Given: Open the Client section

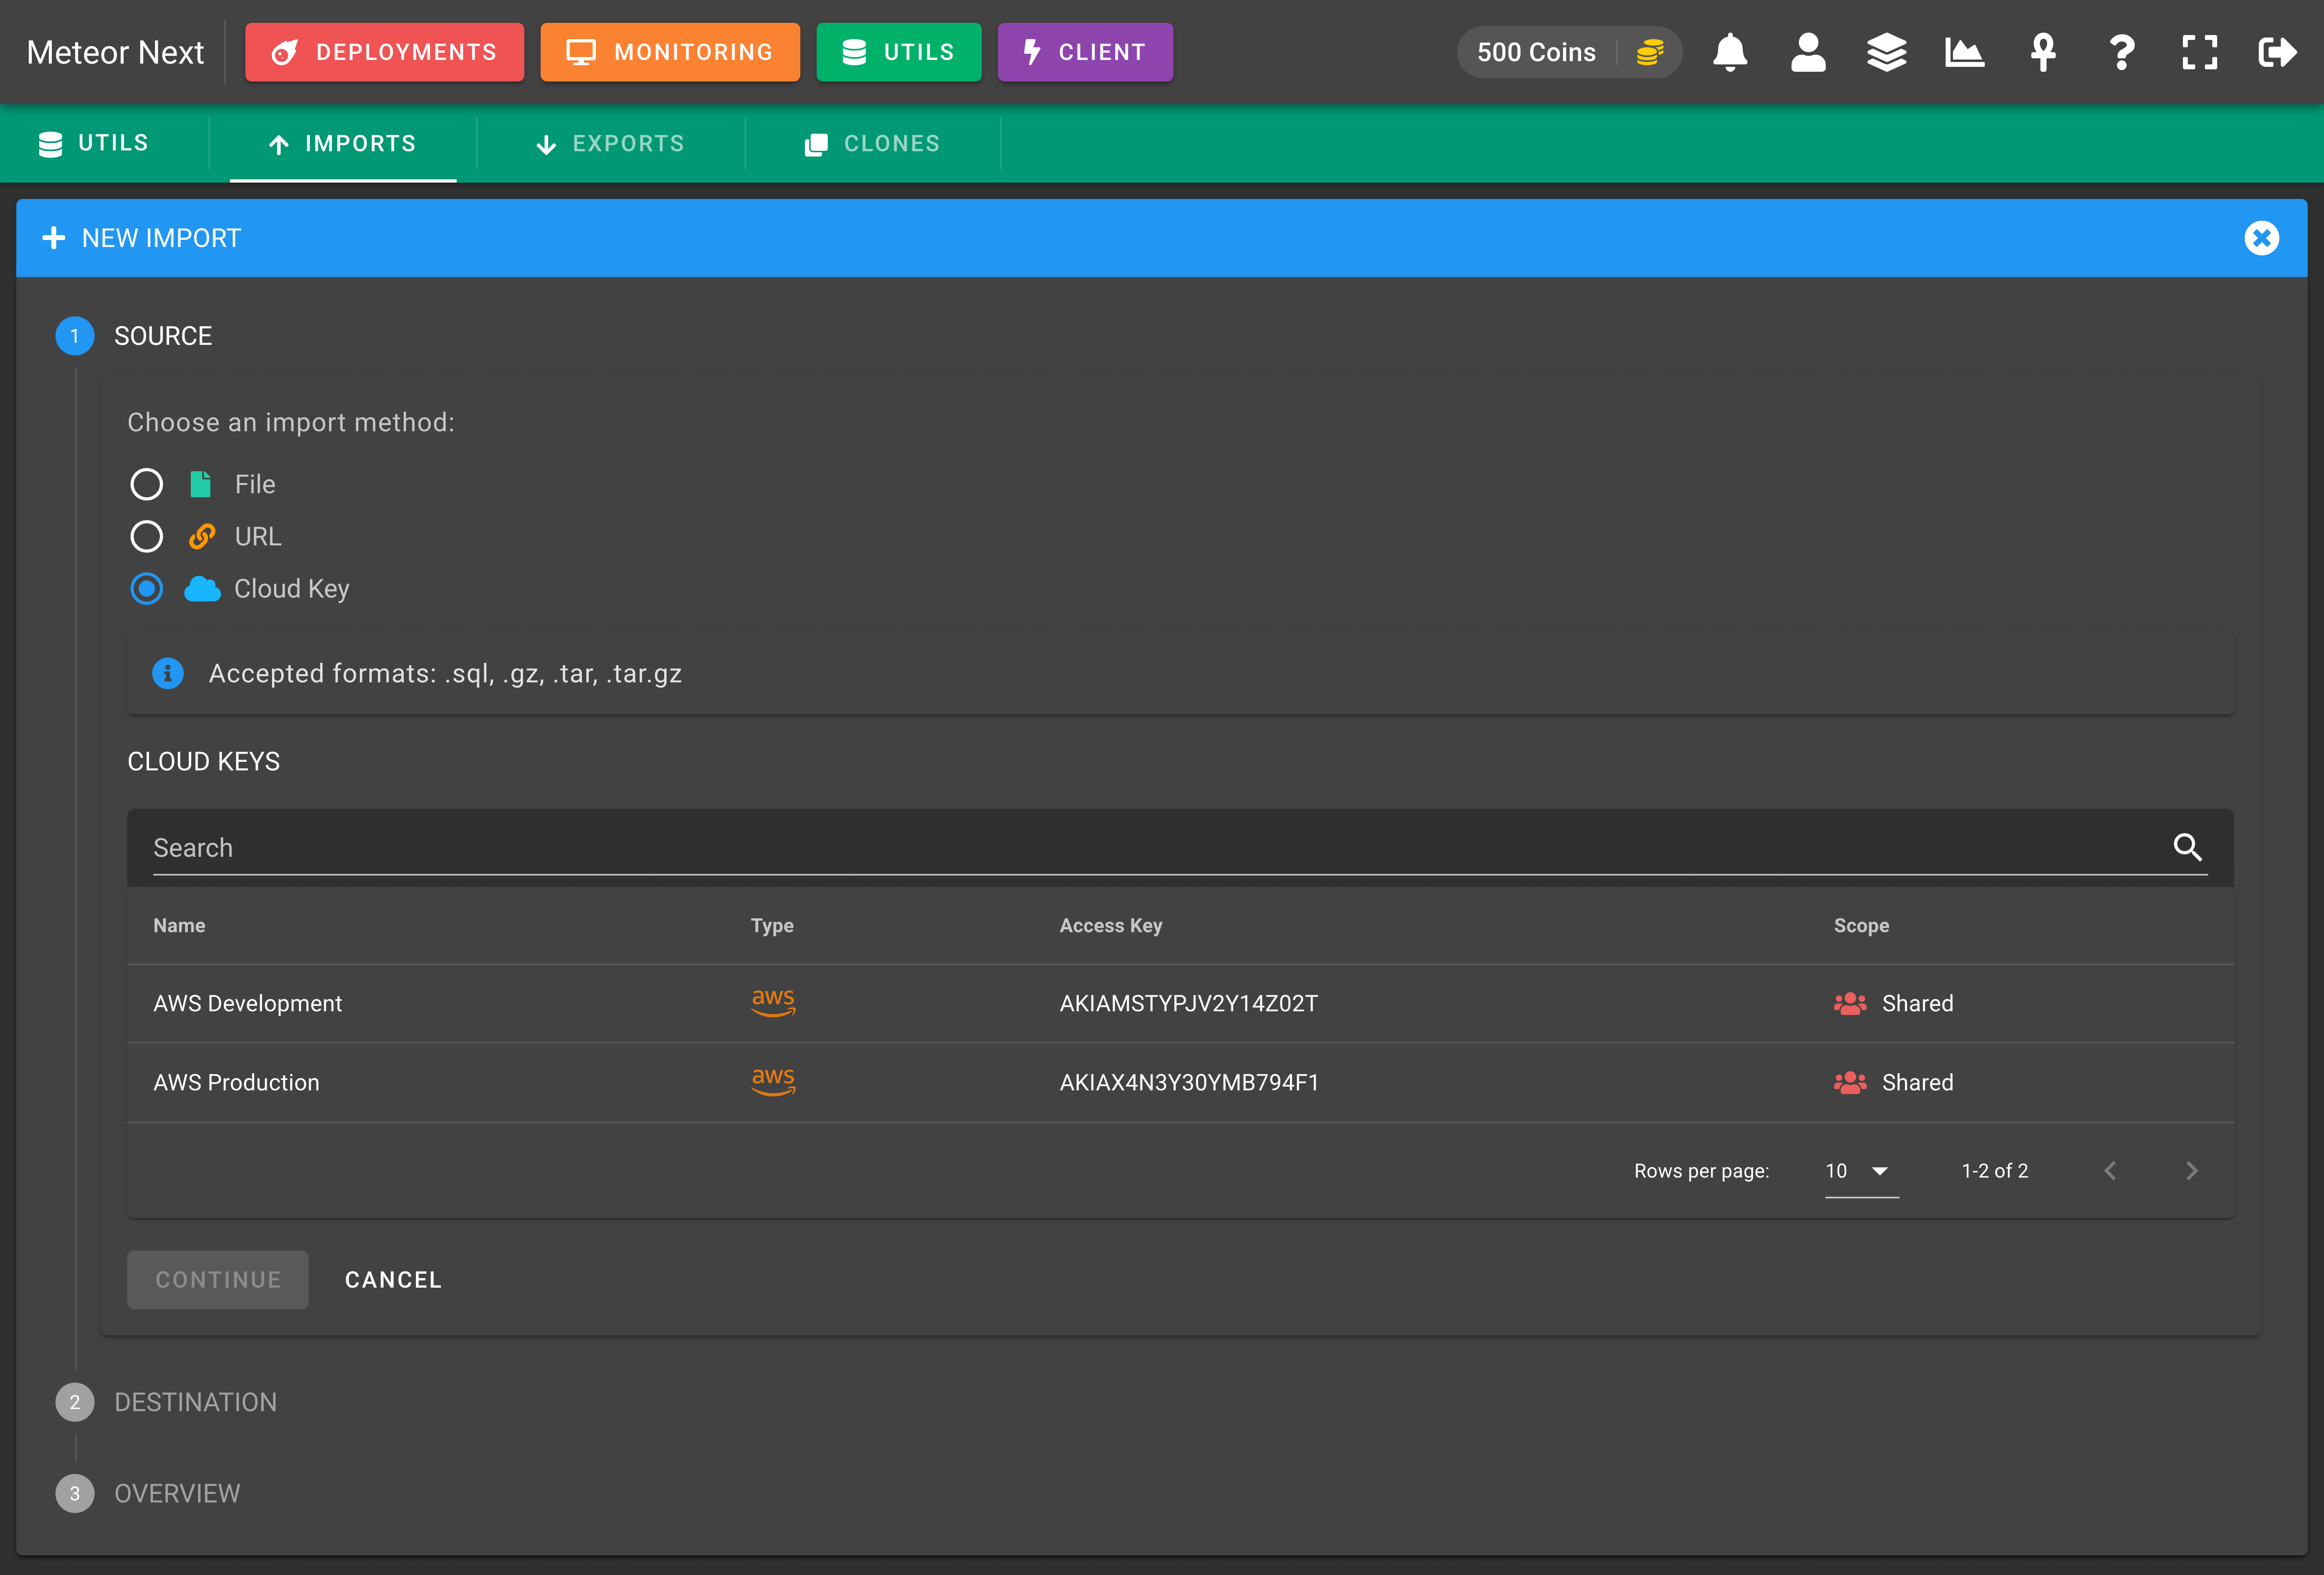Looking at the screenshot, I should coord(1085,52).
